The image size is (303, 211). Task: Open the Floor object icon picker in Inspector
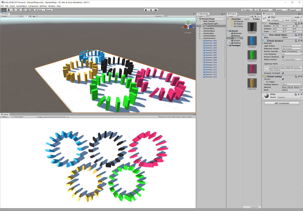click(x=265, y=17)
